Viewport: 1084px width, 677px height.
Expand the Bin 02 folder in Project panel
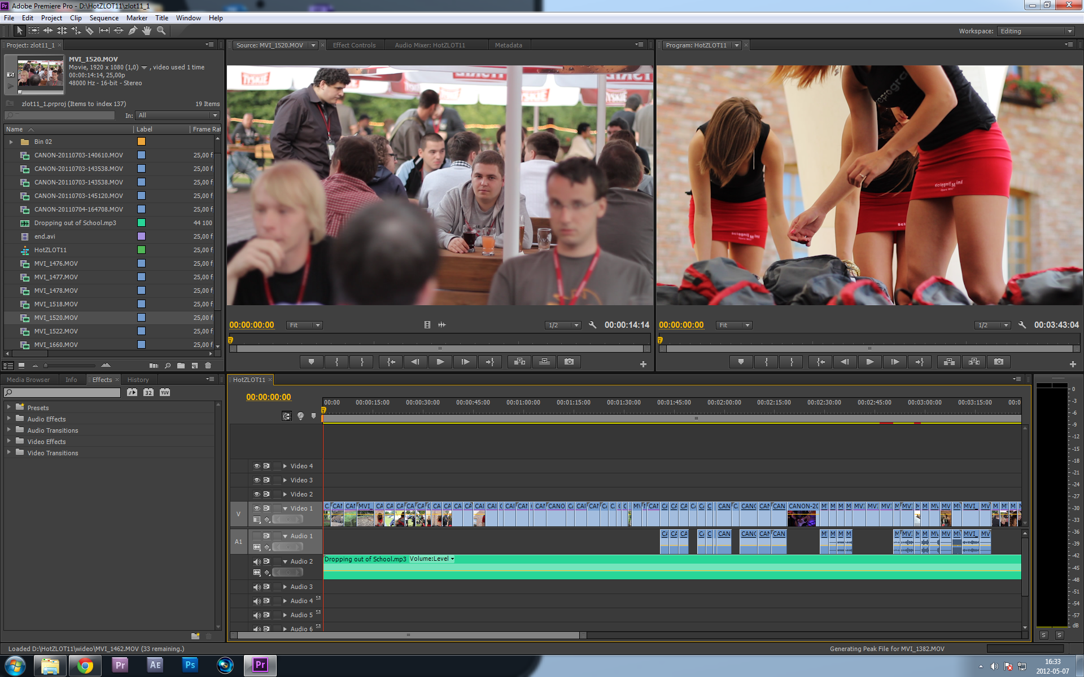11,141
